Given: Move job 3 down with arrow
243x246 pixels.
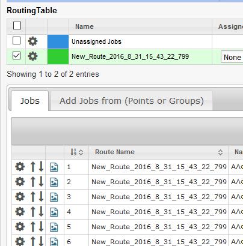Looking at the screenshot, I should coord(41,197).
